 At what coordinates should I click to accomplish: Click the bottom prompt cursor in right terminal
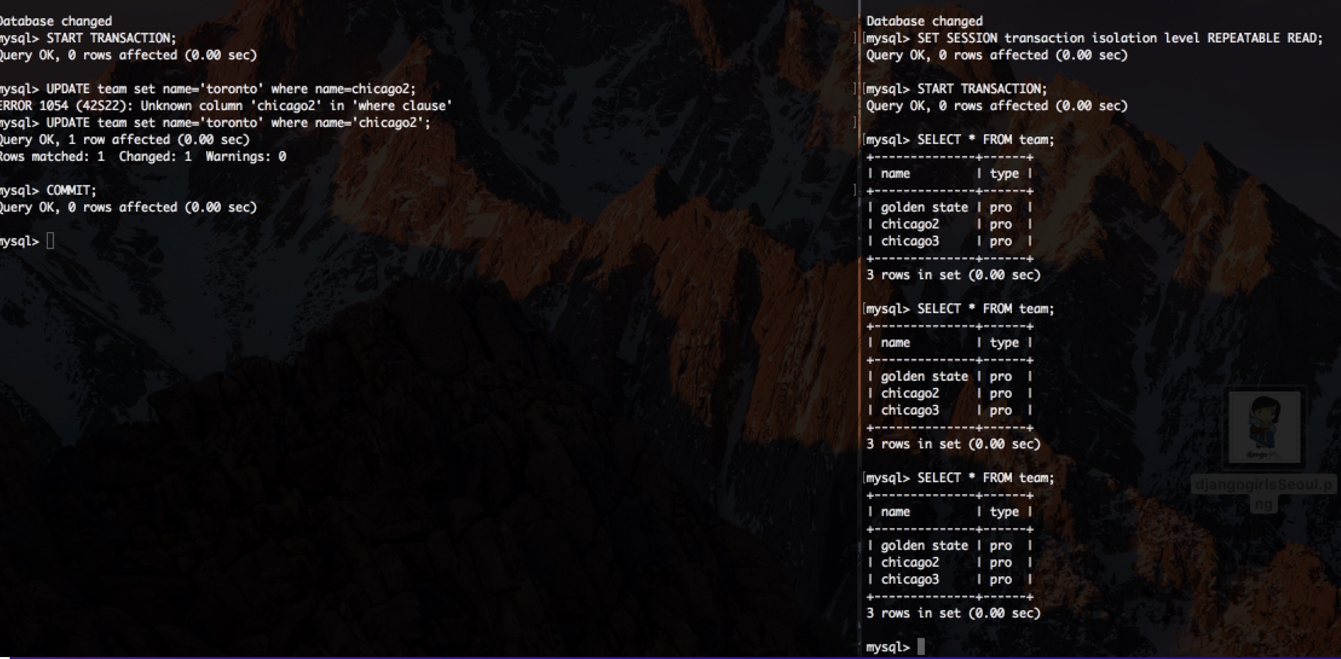tap(921, 646)
